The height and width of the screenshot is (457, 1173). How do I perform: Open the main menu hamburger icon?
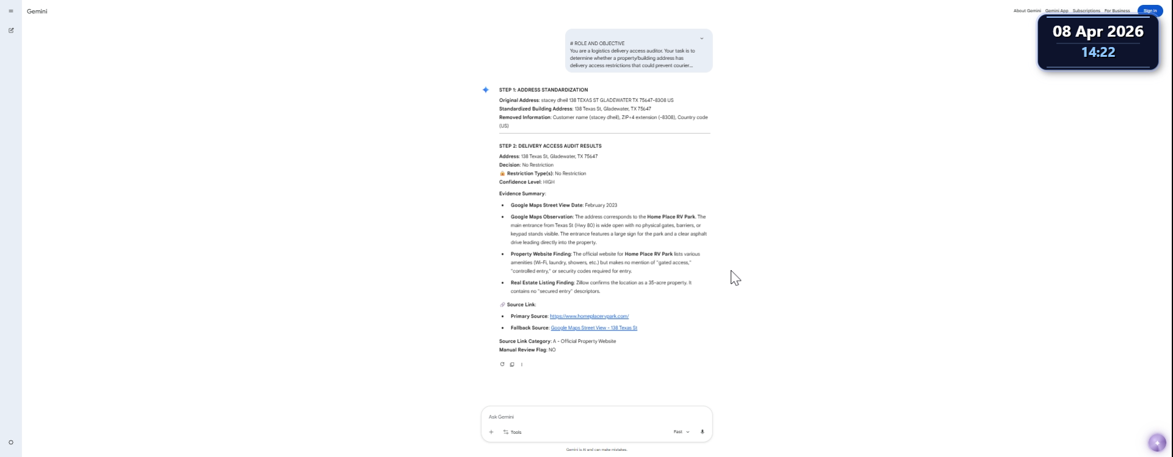coord(11,11)
